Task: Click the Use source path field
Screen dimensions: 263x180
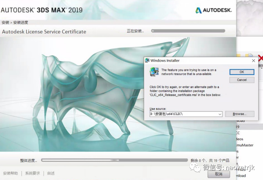Action: pyautogui.click(x=186, y=114)
